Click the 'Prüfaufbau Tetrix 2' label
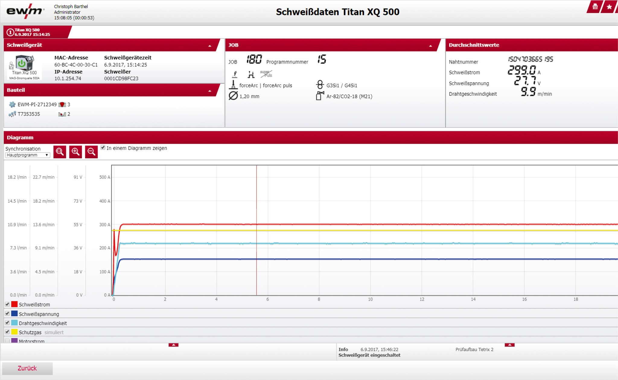 point(474,350)
